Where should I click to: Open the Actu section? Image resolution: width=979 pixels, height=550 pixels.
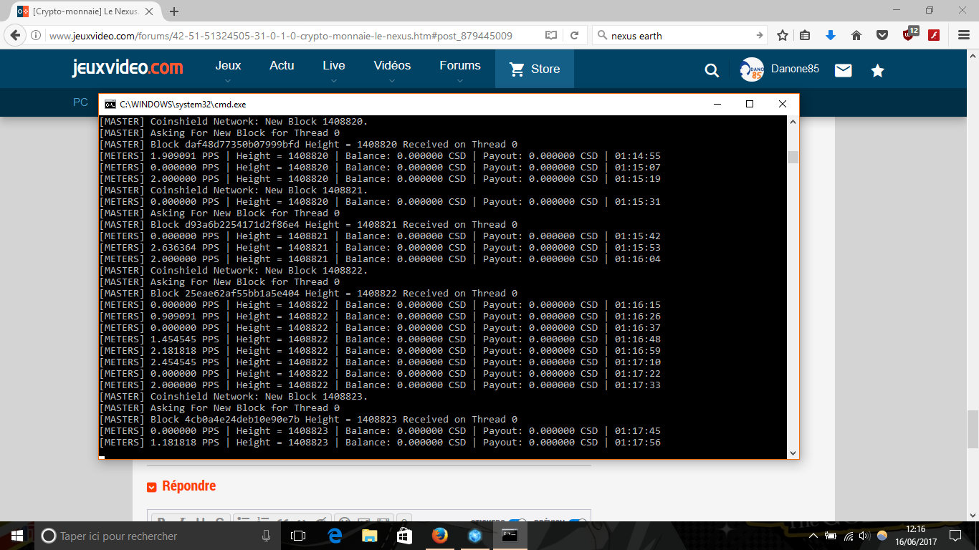coord(282,66)
